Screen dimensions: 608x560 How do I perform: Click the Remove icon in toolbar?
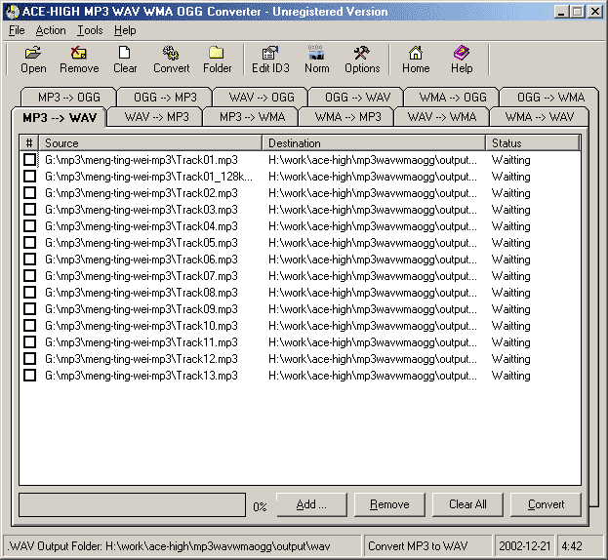[x=79, y=60]
